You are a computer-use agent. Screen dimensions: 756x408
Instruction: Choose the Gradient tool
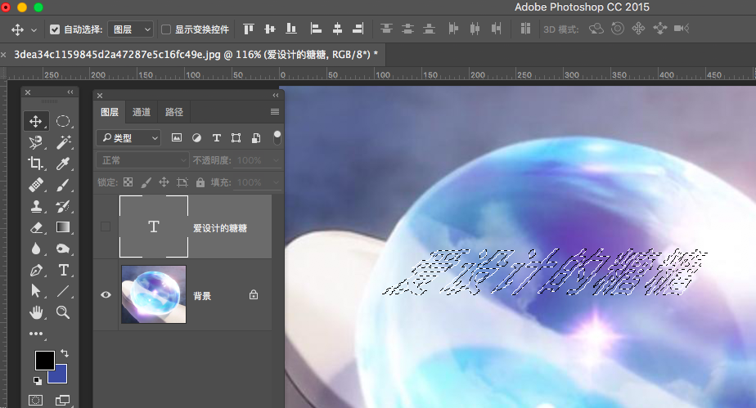63,227
